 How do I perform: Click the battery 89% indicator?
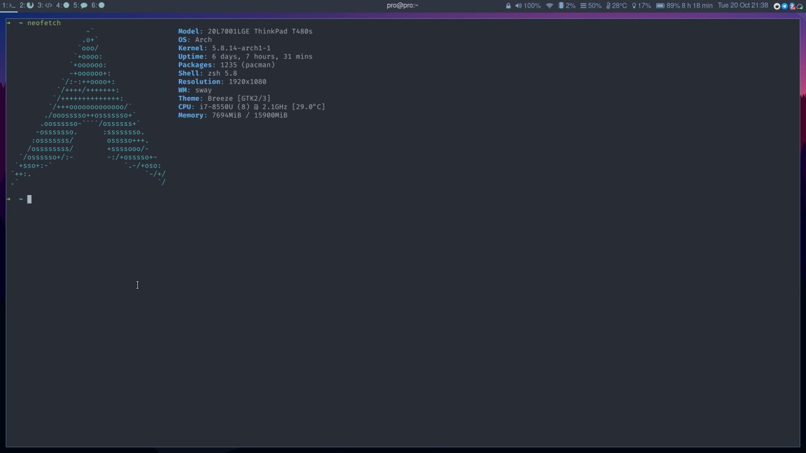(684, 6)
